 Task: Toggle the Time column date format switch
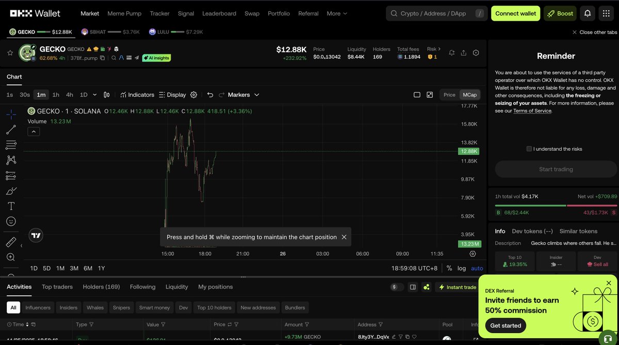point(34,324)
